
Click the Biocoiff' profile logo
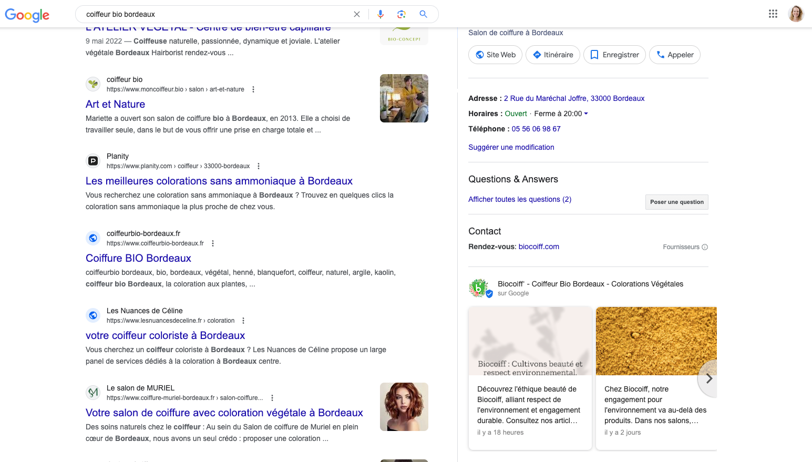pyautogui.click(x=479, y=288)
